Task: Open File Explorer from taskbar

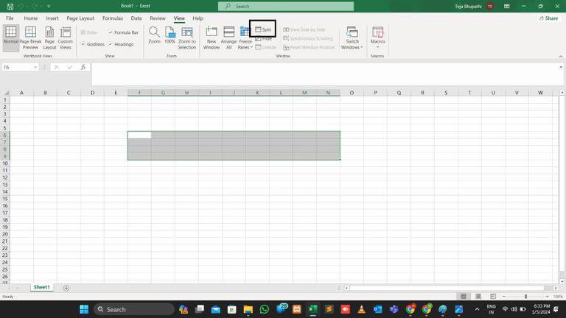Action: (248, 309)
